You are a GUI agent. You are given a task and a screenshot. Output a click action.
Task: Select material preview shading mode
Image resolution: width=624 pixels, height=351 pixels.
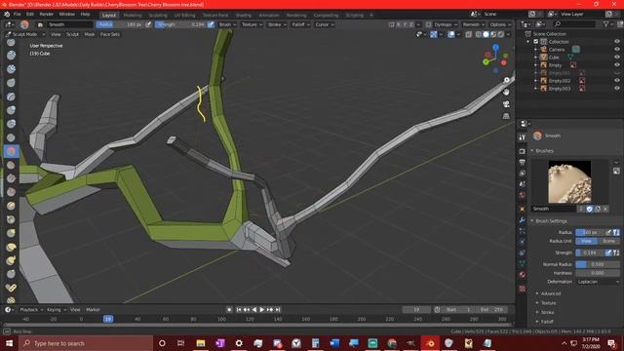click(x=493, y=35)
